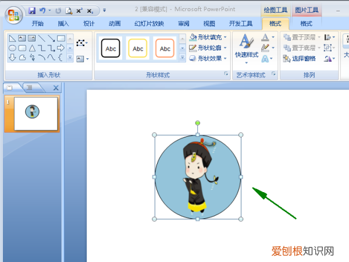Select the text box shape in gallery
Viewport: 349px width, 262px height.
[22, 38]
